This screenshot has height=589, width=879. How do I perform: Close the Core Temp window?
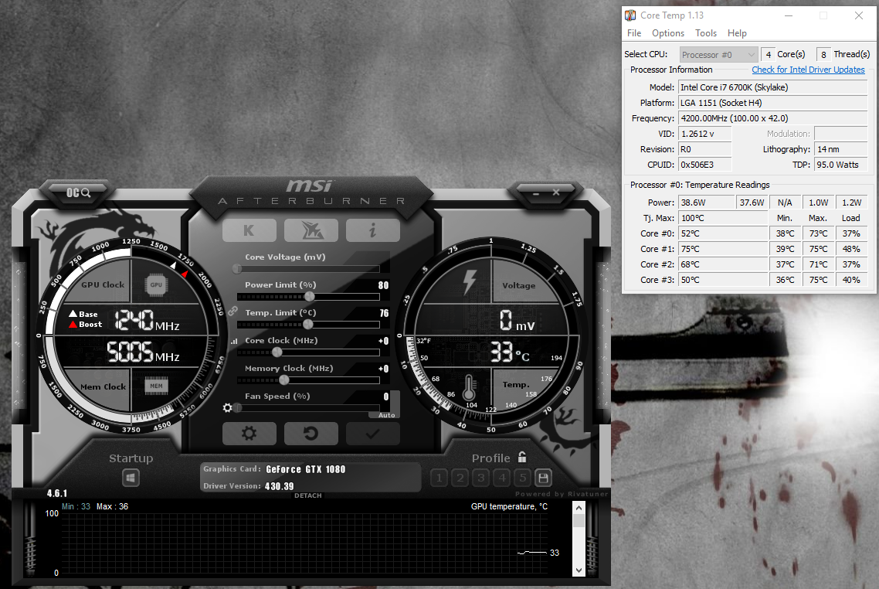[859, 15]
